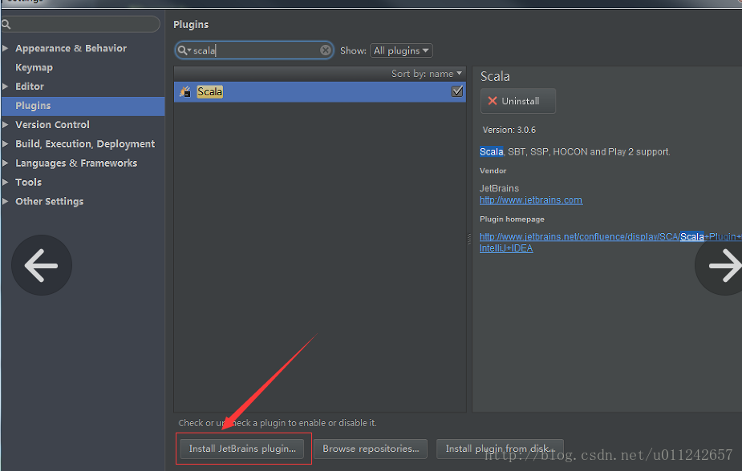Image resolution: width=742 pixels, height=471 pixels.
Task: Click the plugin search magnifier icon
Action: click(x=184, y=50)
